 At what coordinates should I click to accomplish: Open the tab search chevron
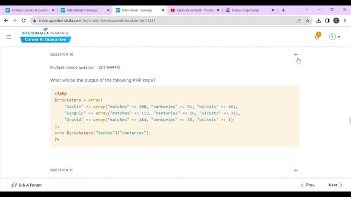(307, 10)
